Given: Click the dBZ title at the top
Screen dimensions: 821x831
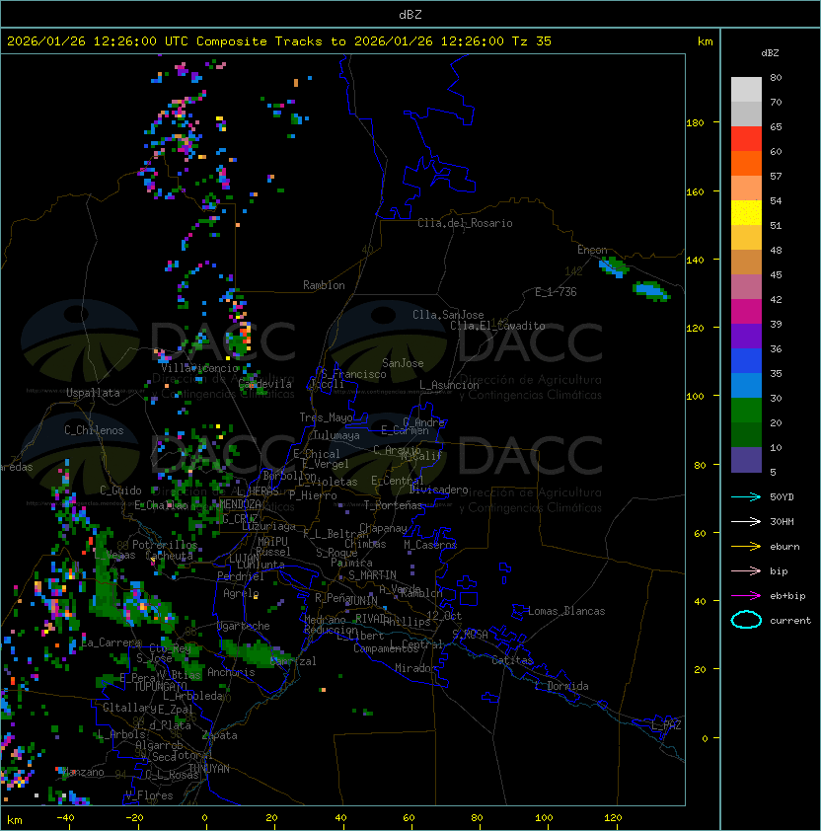Looking at the screenshot, I should 410,14.
